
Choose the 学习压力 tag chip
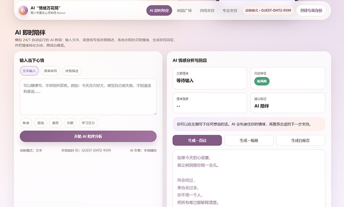click(88, 123)
